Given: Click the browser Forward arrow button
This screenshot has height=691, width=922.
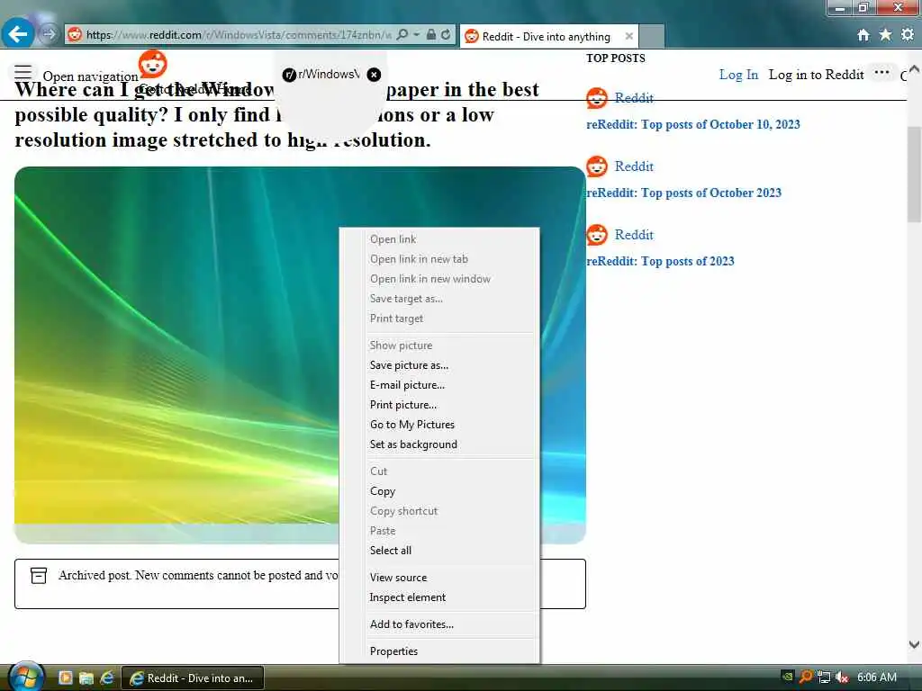Looking at the screenshot, I should (50, 34).
